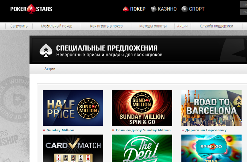Follow the Дорога на Барселону link

pyautogui.click(x=206, y=130)
